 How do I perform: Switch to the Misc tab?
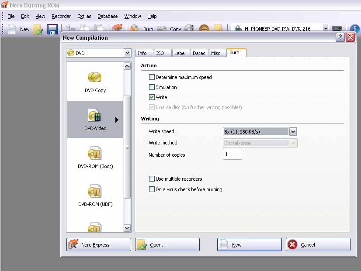217,53
